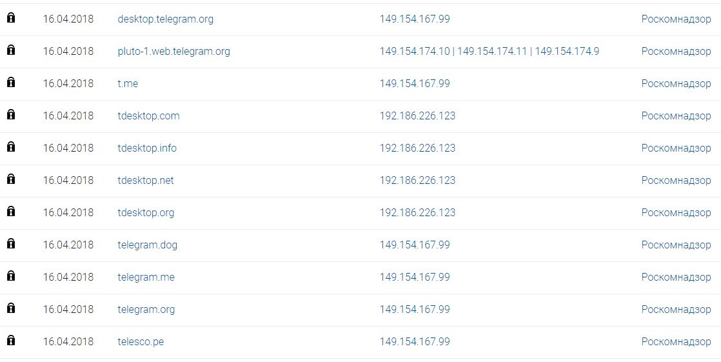721x362 pixels.
Task: Click IP 192.186.226.123 in tdesktop.com row
Action: click(417, 116)
